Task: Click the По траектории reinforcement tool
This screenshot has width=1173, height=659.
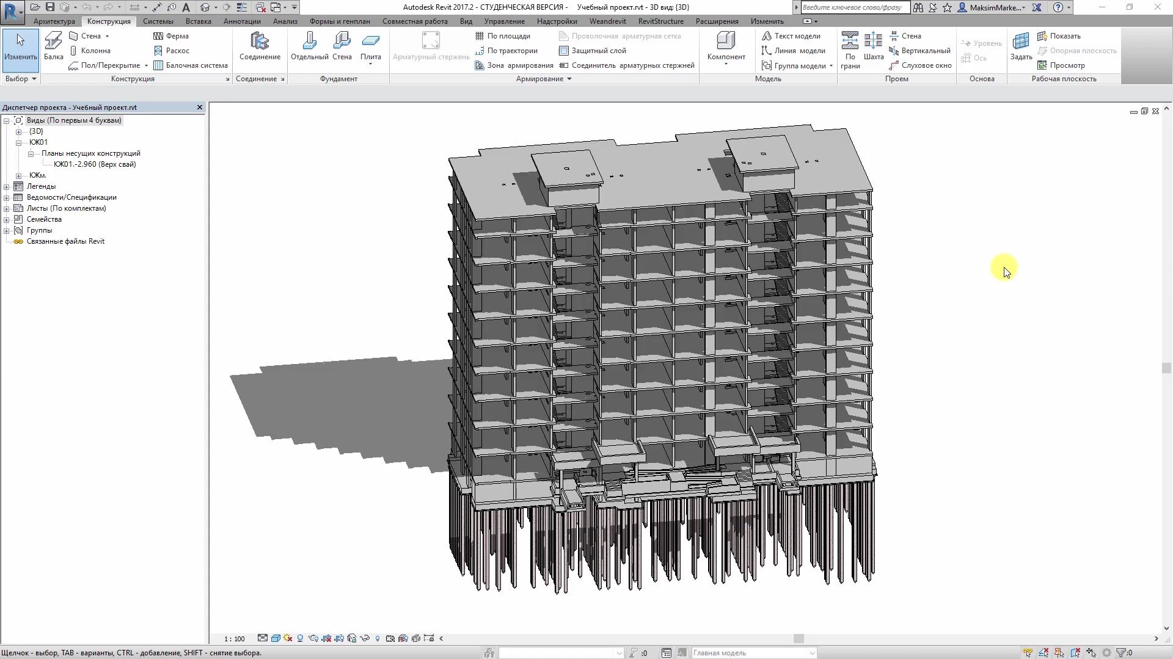Action: [506, 51]
